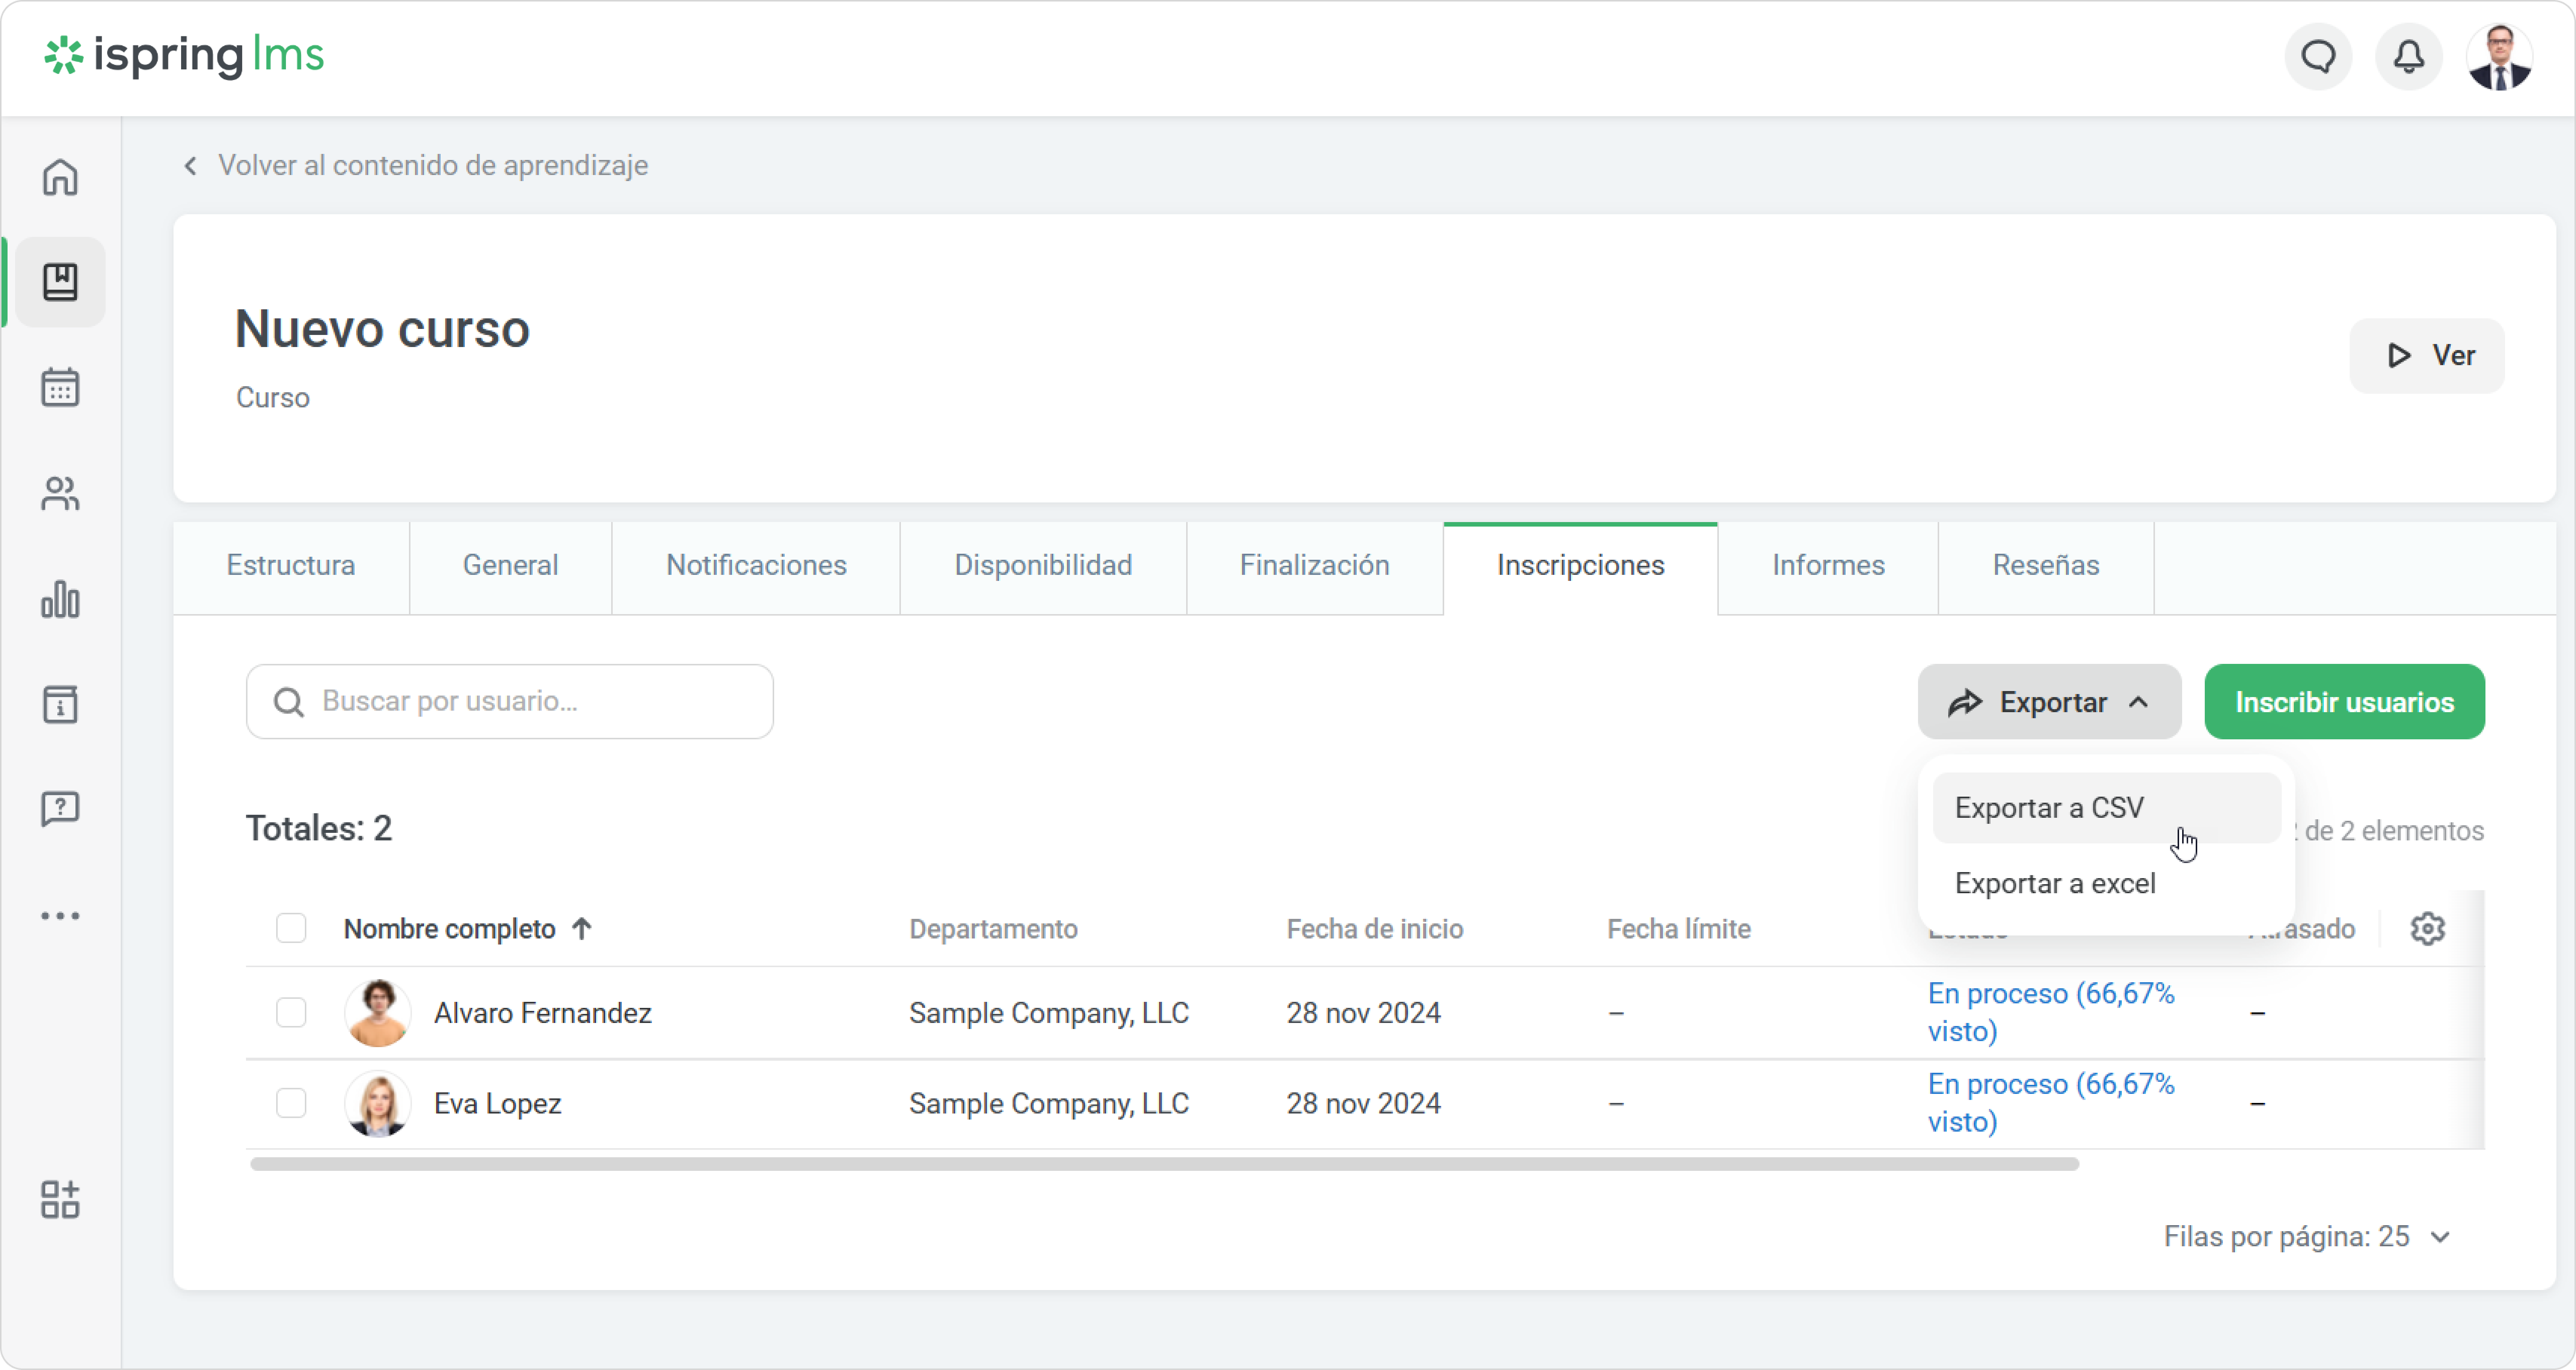This screenshot has height=1370, width=2576.
Task: Switch to the Informes tab
Action: tap(1827, 565)
